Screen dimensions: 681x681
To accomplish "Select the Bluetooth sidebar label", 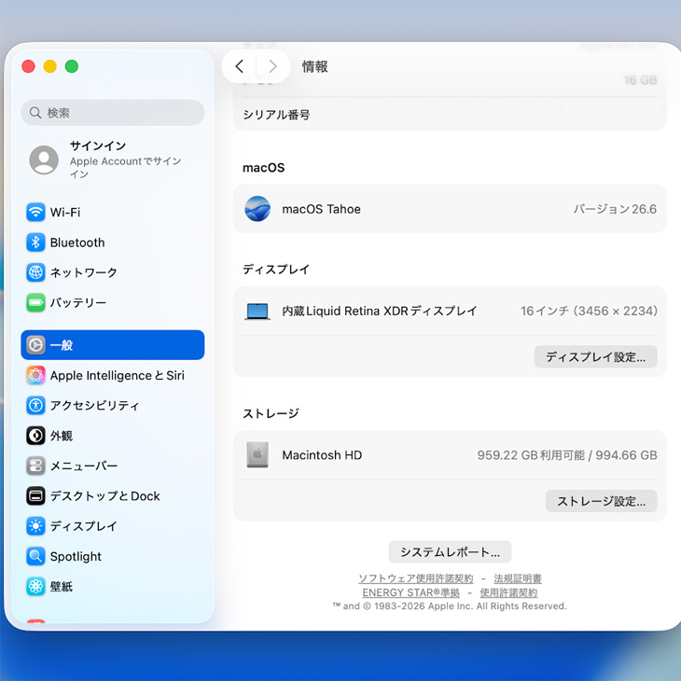I will pos(77,243).
